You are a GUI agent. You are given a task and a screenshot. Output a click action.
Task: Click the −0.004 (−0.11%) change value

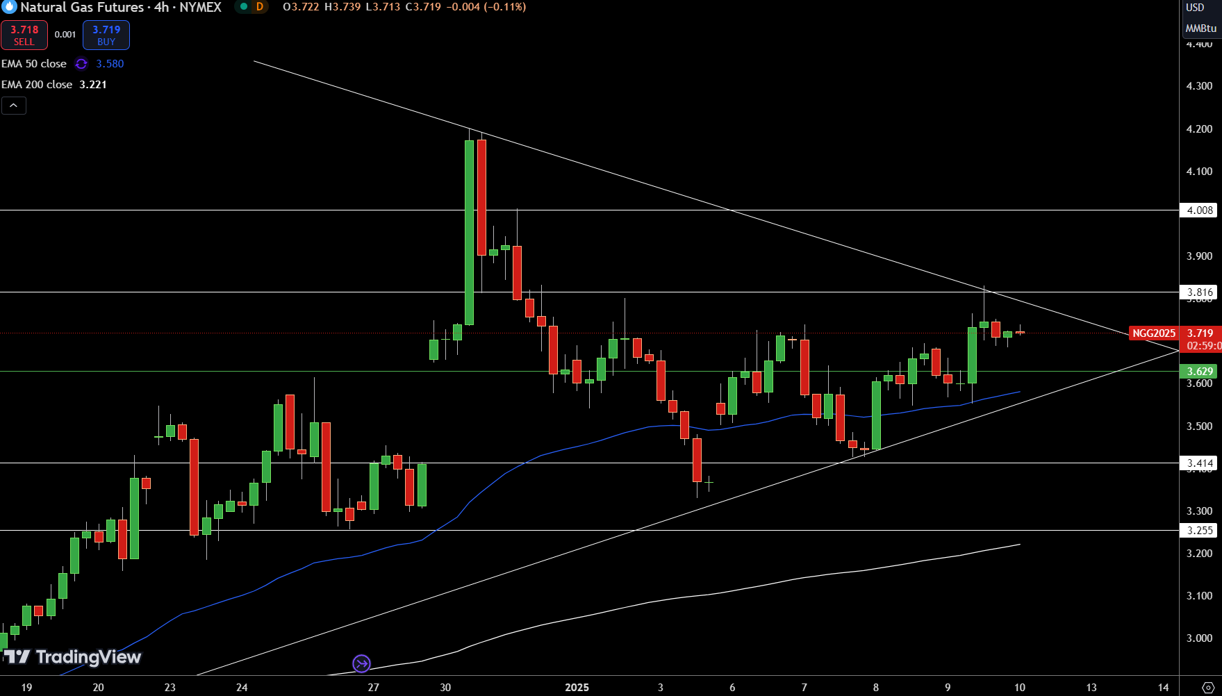click(x=485, y=7)
